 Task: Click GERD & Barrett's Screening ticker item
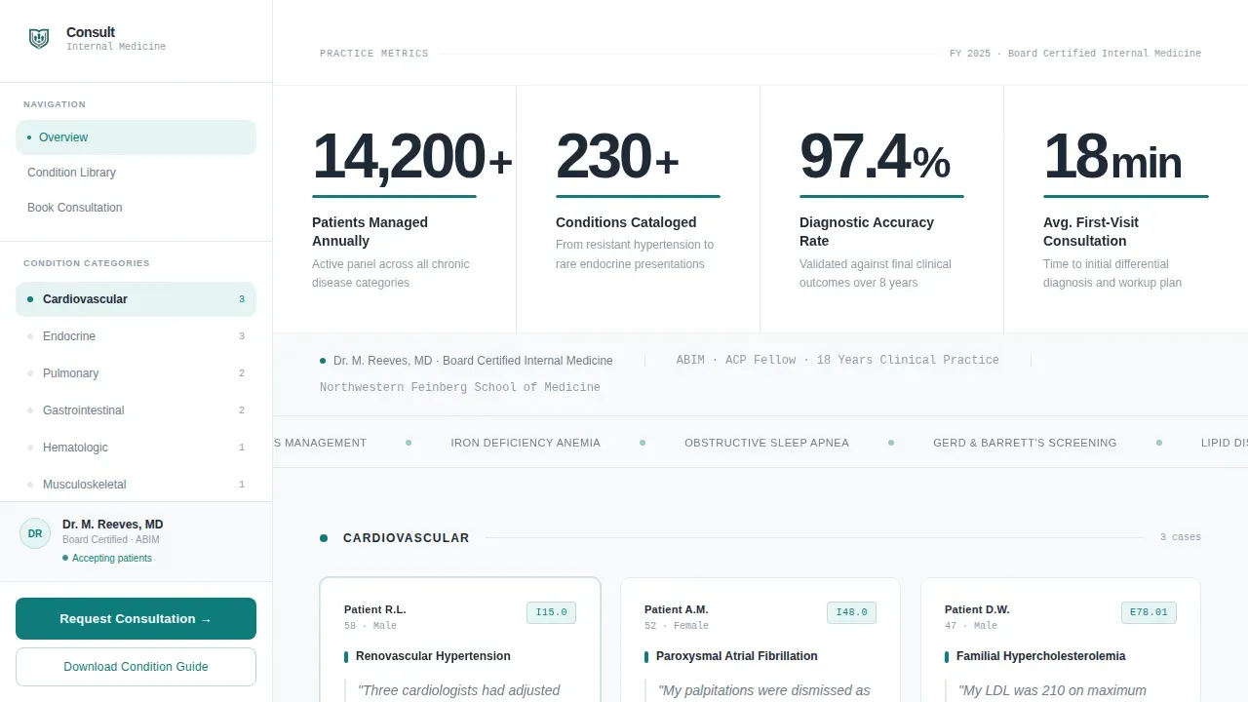tap(1025, 443)
